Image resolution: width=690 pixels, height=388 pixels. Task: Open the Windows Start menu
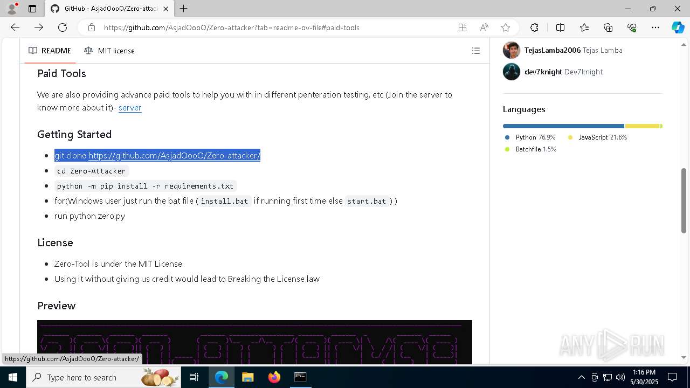pos(12,377)
